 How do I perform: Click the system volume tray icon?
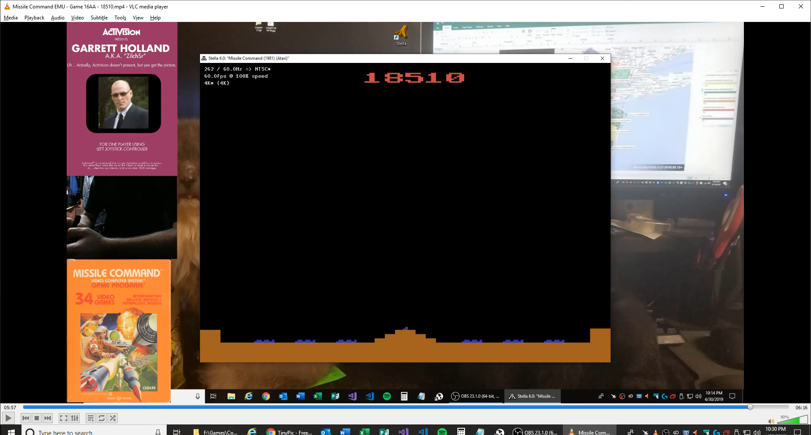coord(757,432)
